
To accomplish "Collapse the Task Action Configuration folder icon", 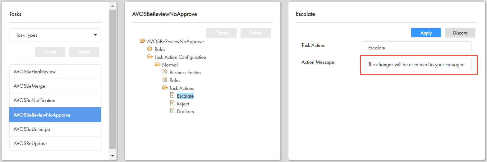I will 150,57.
